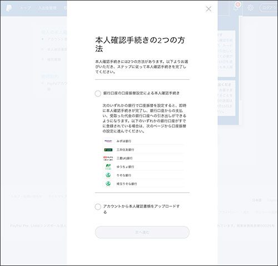278x266 pixels.
Task: Open the notifications bell in the header
Action: [236, 7]
